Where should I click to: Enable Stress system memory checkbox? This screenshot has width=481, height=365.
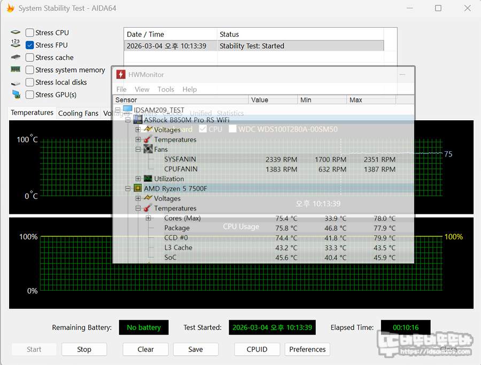[x=30, y=70]
